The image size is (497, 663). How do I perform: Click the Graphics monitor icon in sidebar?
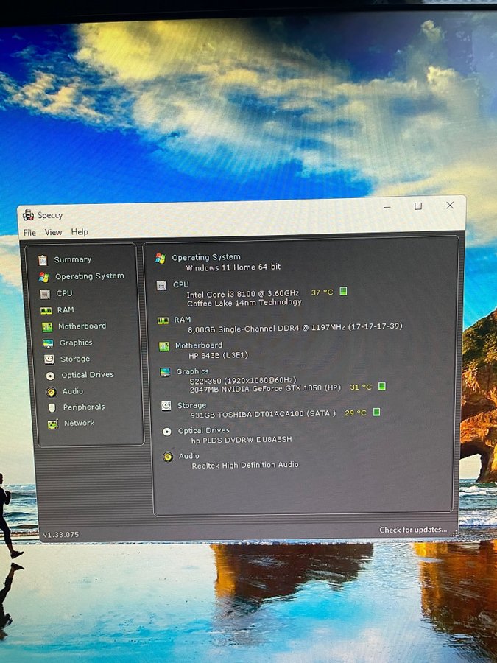pyautogui.click(x=48, y=343)
